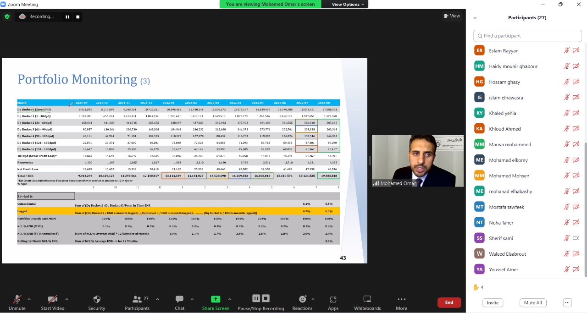Screen dimensions: 587x313
Task: Start Video from the toolbar
Action: (x=52, y=299)
